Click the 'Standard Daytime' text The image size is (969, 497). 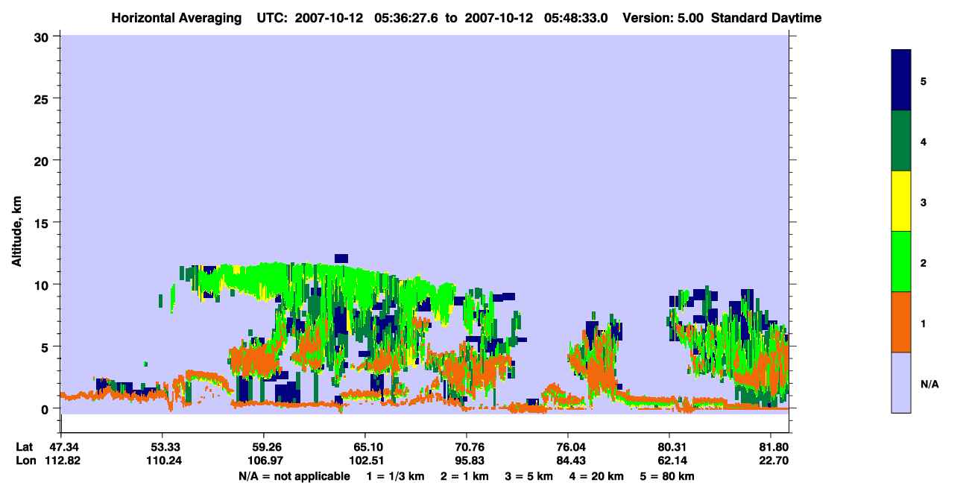pyautogui.click(x=766, y=18)
